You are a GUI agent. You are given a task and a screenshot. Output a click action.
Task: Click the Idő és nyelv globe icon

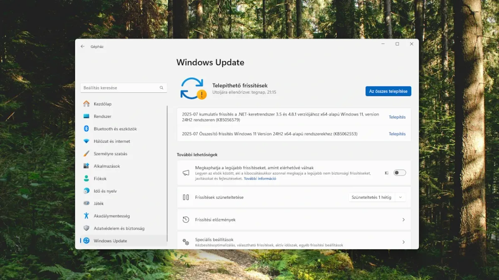point(86,191)
